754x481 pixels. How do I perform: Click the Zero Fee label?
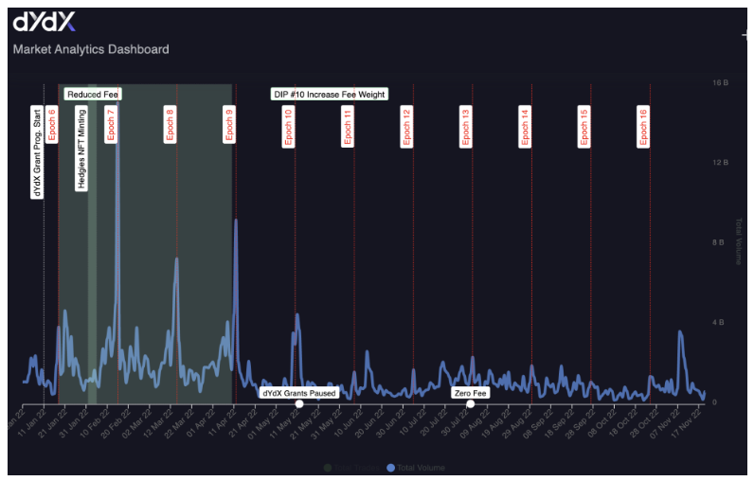[x=470, y=393]
